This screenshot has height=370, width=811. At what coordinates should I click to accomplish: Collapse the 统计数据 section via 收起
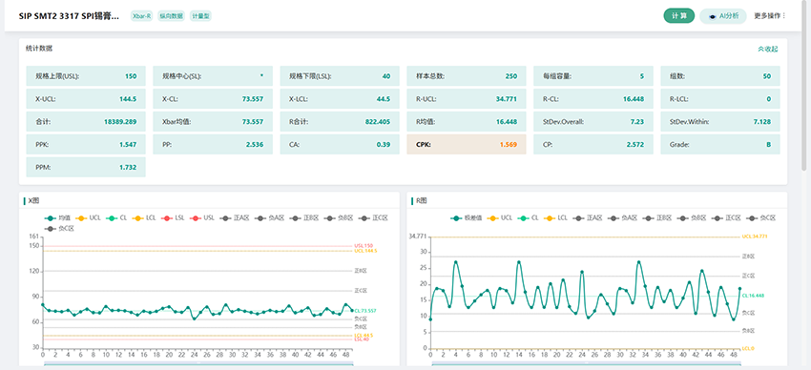767,49
